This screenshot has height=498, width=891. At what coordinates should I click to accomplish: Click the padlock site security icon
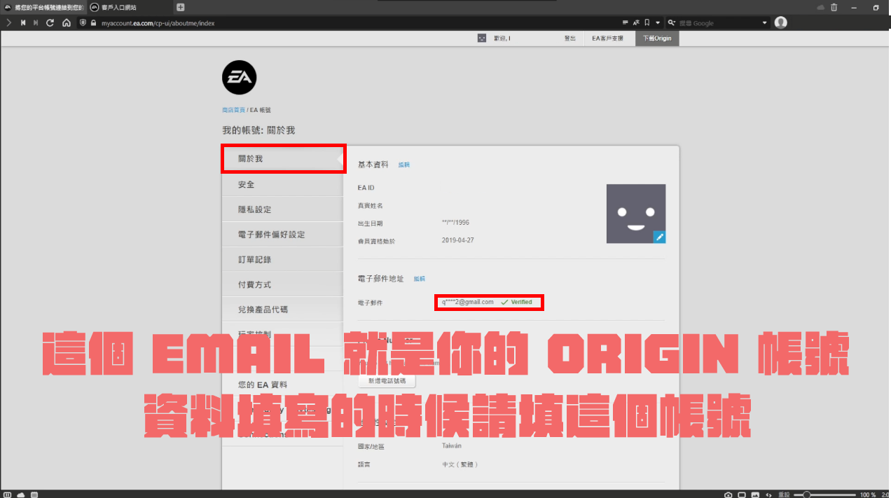point(94,23)
